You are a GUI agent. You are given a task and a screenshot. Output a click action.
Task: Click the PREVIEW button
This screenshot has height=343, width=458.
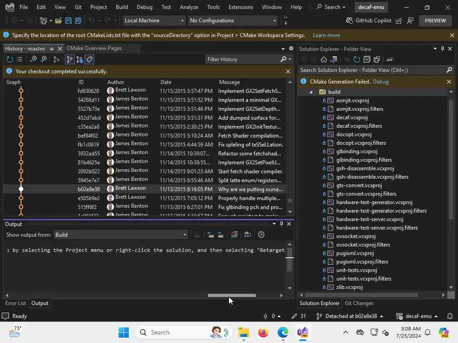click(435, 21)
